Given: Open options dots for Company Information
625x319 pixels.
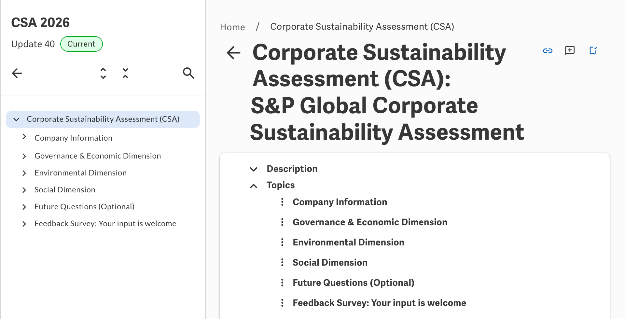Looking at the screenshot, I should [x=282, y=202].
